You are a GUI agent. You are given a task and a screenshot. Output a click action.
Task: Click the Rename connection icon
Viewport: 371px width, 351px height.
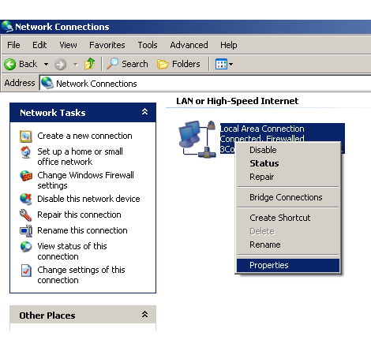pos(26,231)
